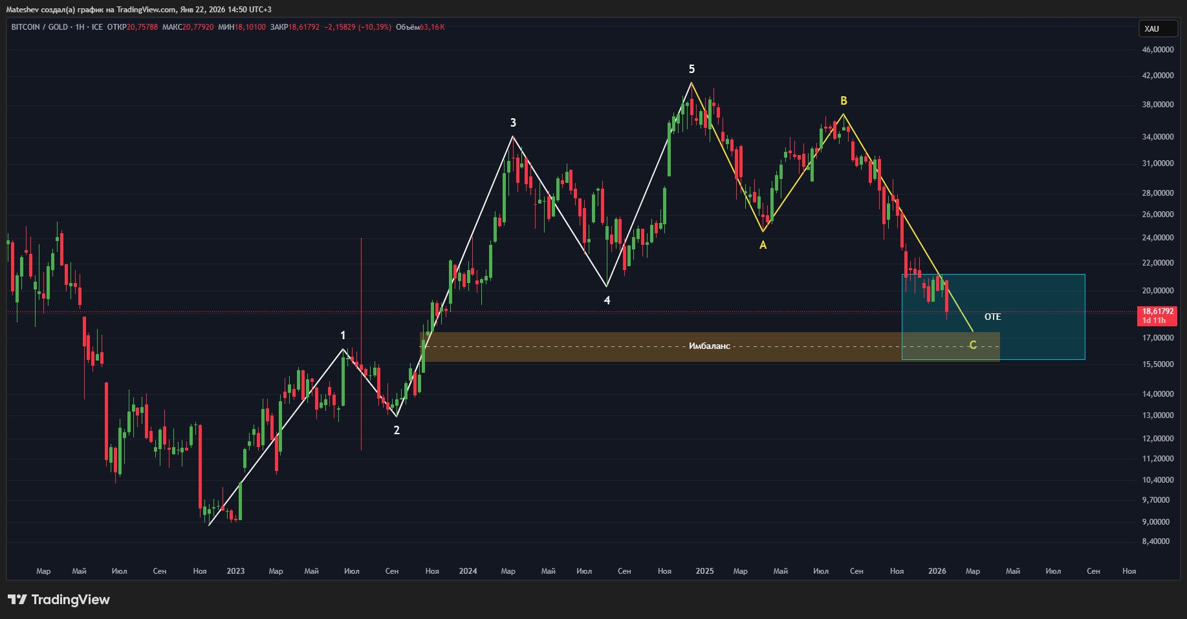Select the Имбаланс zone label
This screenshot has height=619, width=1187.
(x=709, y=346)
